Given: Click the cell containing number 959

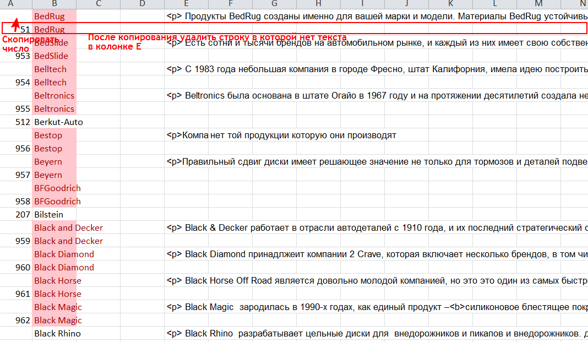Looking at the screenshot, I should point(16,241).
